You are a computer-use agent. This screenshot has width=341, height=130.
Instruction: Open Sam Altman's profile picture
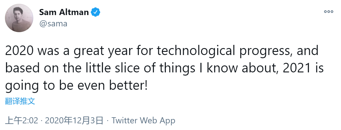pos(19,18)
